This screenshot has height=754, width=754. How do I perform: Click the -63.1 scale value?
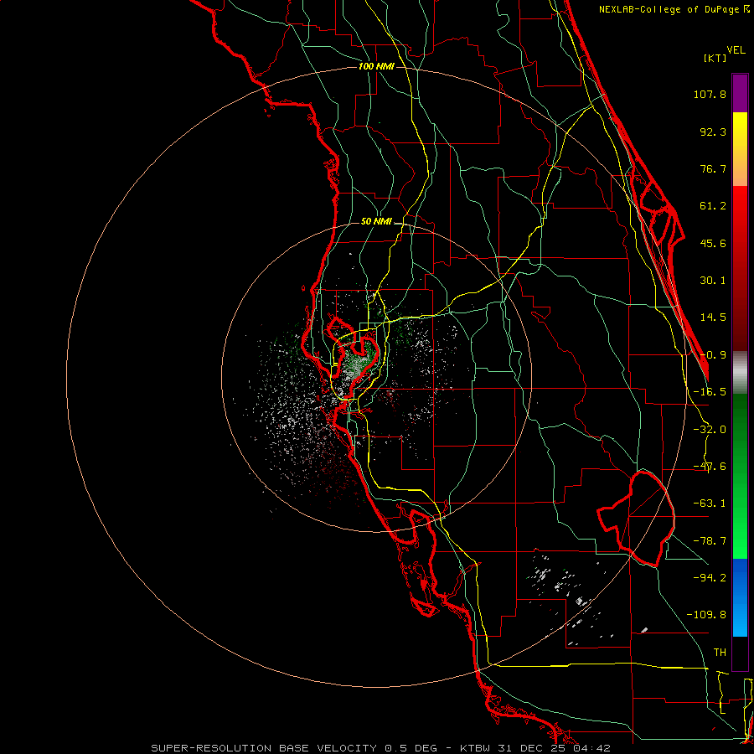[710, 504]
